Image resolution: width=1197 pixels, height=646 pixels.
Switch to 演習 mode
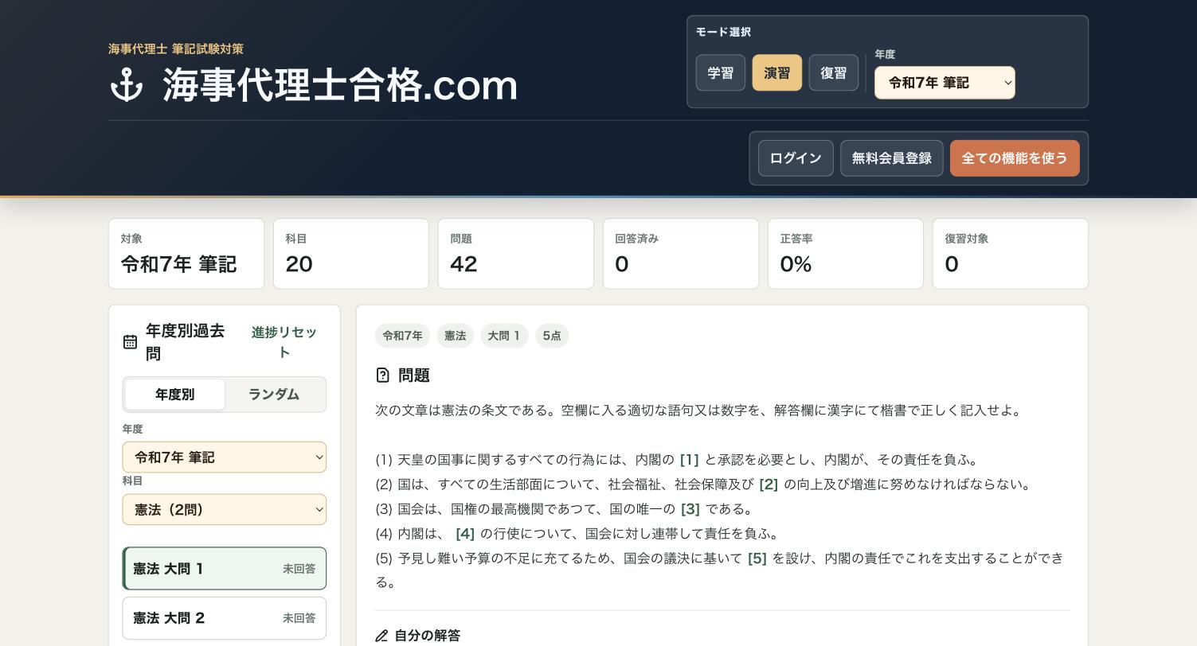click(x=777, y=72)
